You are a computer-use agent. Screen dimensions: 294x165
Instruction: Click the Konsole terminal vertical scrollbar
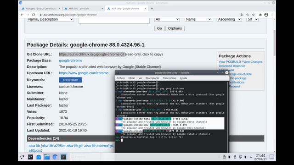pos(228,117)
